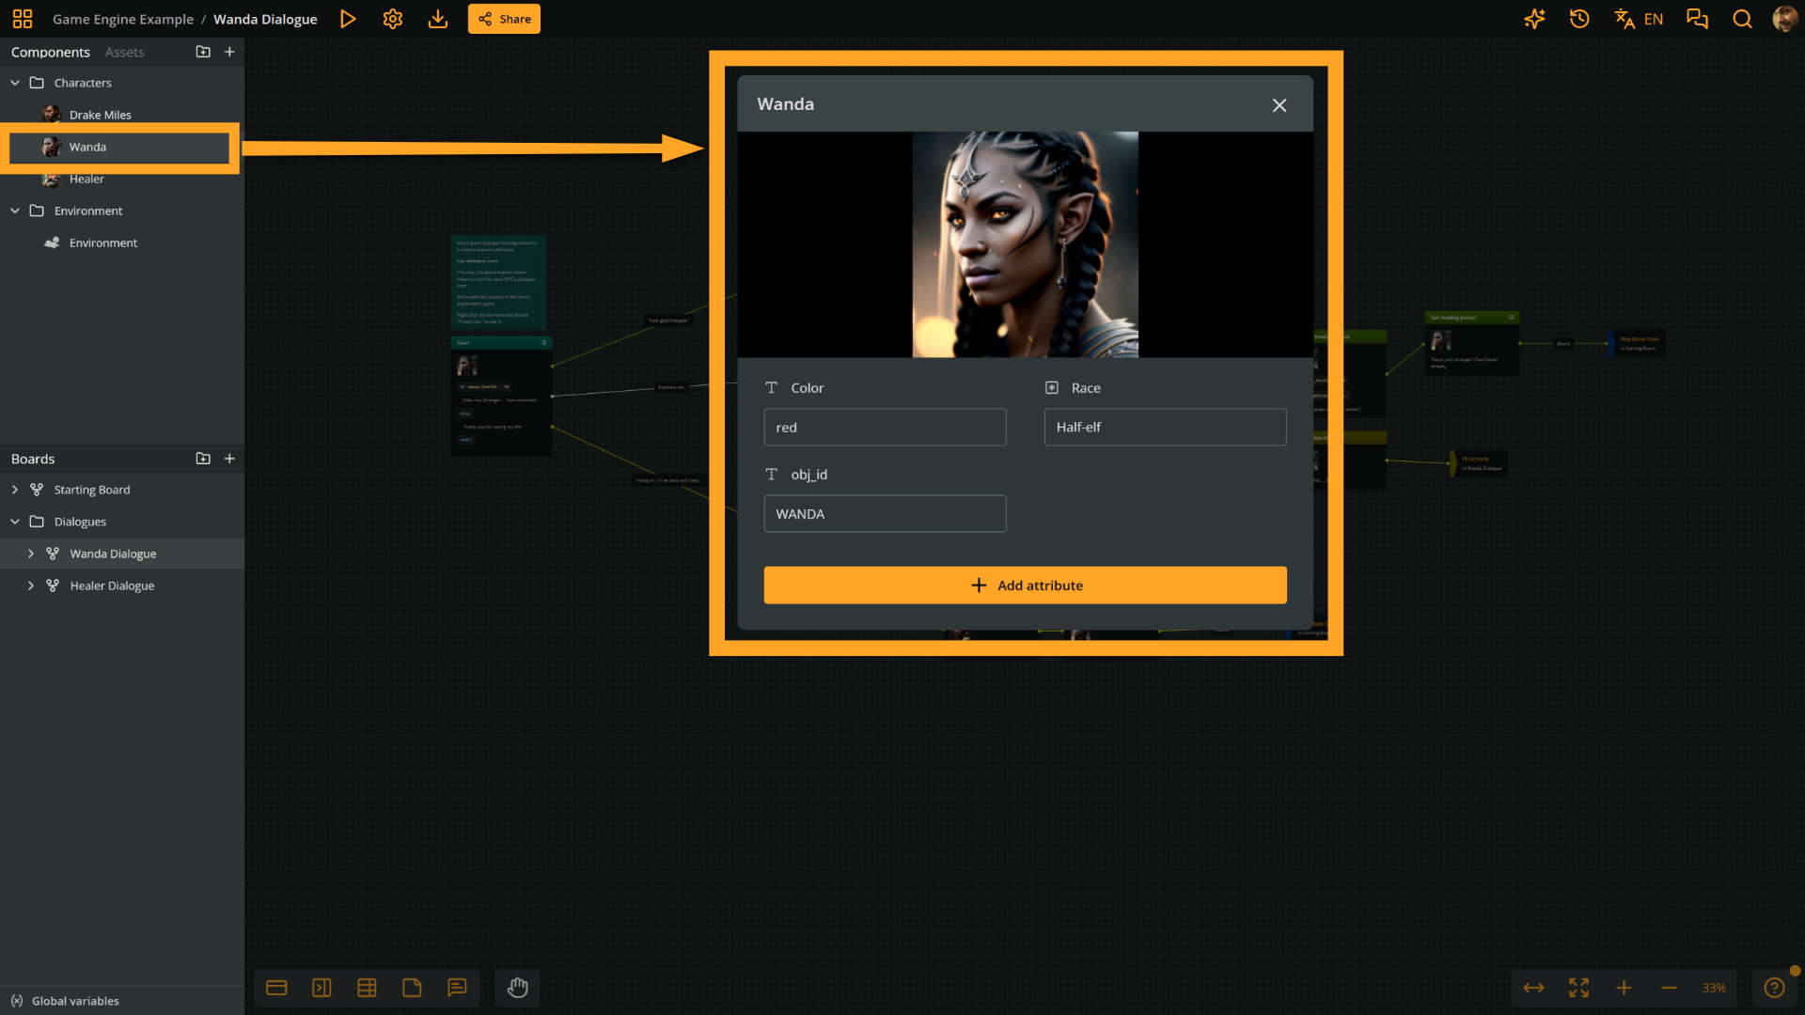Collapse the Environment folder chevron
Viewport: 1805px width, 1015px height.
(15, 211)
